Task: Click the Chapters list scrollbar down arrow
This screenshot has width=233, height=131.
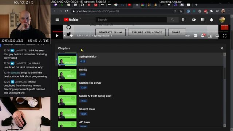Action: tap(225, 126)
